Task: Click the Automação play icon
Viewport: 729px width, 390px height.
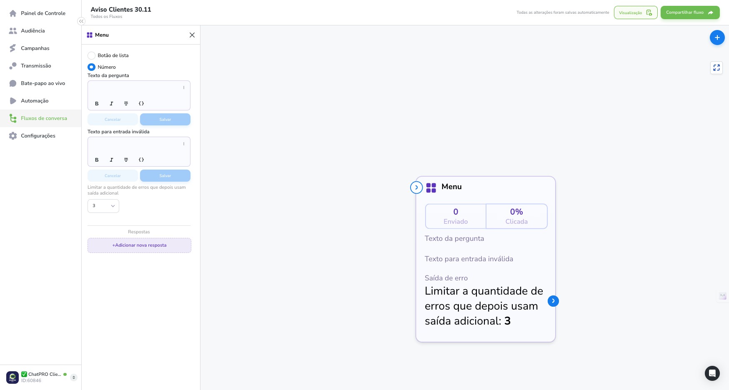Action: pyautogui.click(x=13, y=101)
